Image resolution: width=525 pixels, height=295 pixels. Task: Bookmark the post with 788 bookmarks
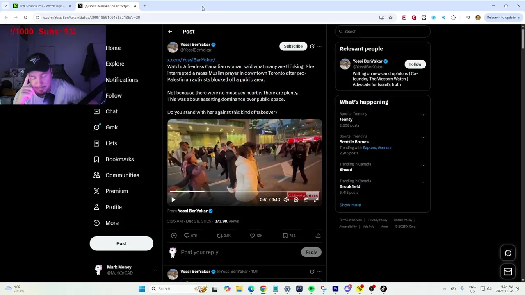tap(289, 236)
